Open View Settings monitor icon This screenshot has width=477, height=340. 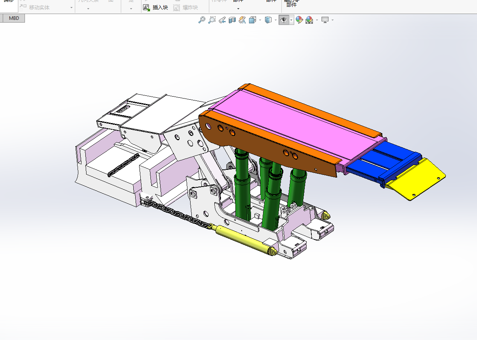(325, 20)
